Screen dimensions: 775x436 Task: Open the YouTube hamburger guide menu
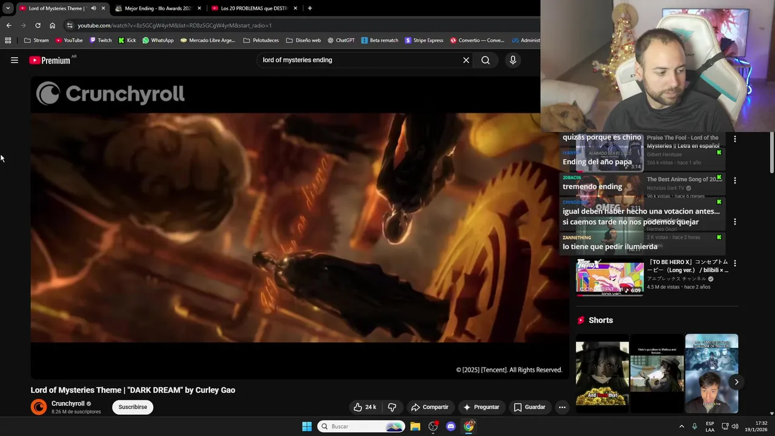coord(15,60)
